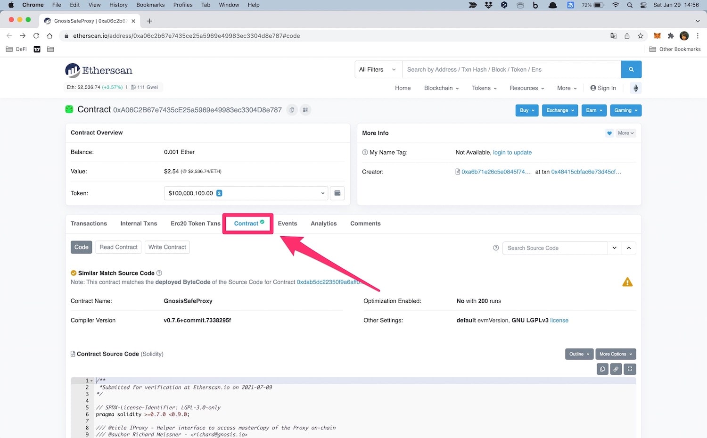The image size is (707, 438).
Task: Open More Options dropdown
Action: pyautogui.click(x=616, y=354)
